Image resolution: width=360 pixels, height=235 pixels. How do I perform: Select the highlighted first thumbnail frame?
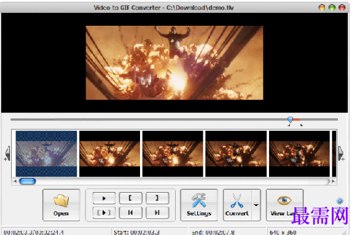[x=46, y=153]
